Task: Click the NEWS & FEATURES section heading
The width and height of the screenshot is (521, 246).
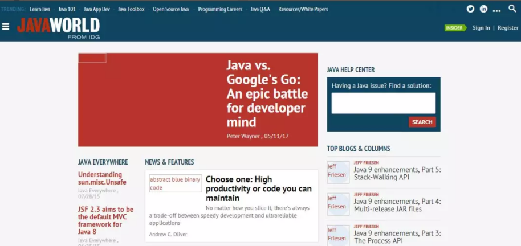Action: [169, 162]
